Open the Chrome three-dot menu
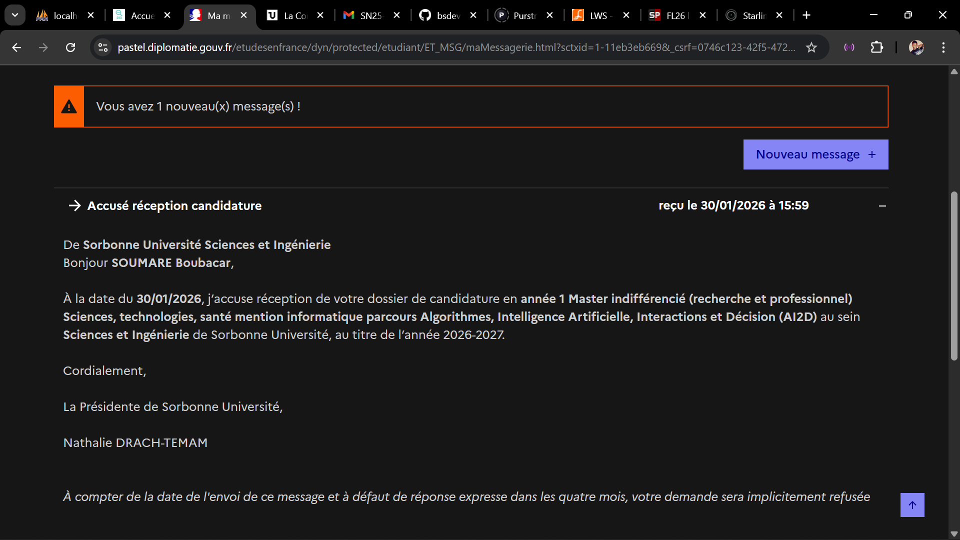 click(x=943, y=47)
